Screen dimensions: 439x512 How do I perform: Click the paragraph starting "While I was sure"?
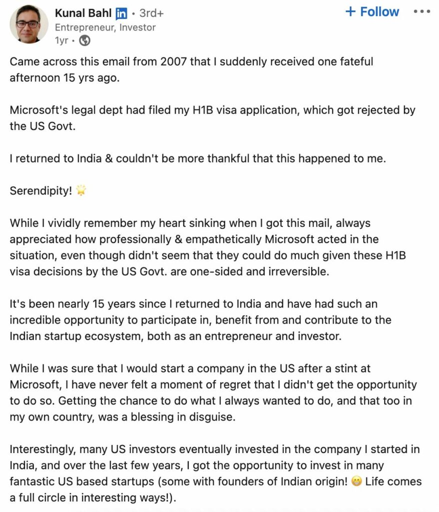point(213,392)
